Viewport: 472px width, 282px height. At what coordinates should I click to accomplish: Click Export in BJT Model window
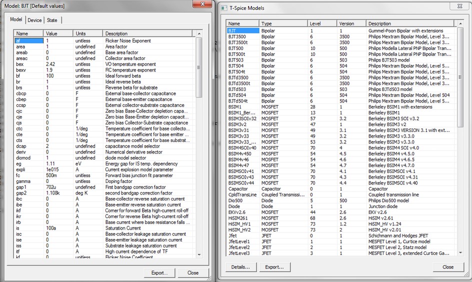[159, 272]
